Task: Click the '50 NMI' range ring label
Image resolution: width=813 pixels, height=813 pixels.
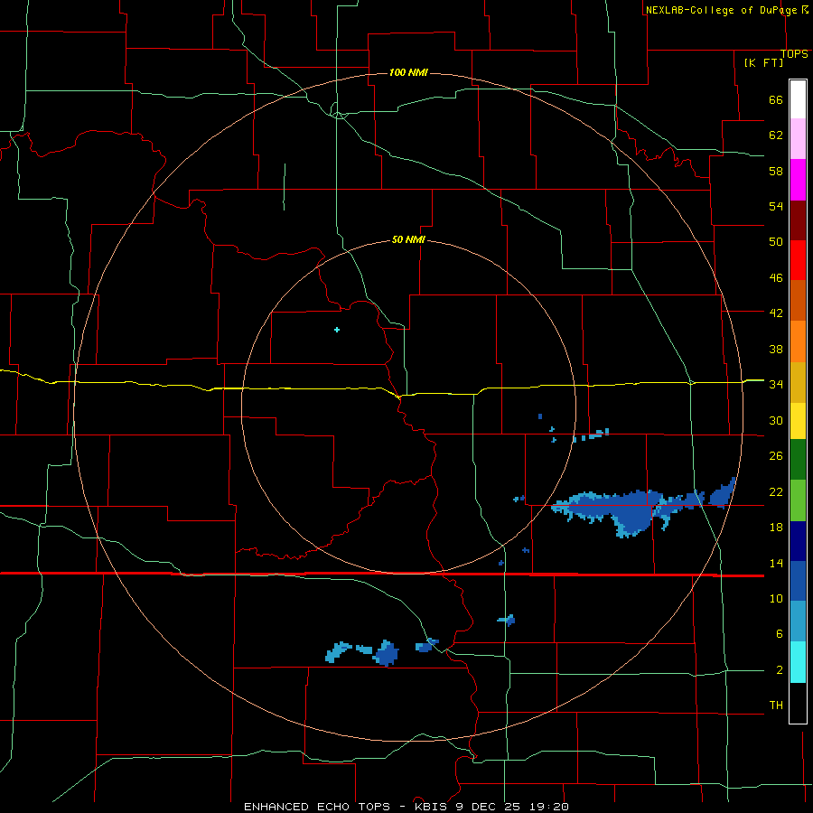Action: (x=408, y=239)
